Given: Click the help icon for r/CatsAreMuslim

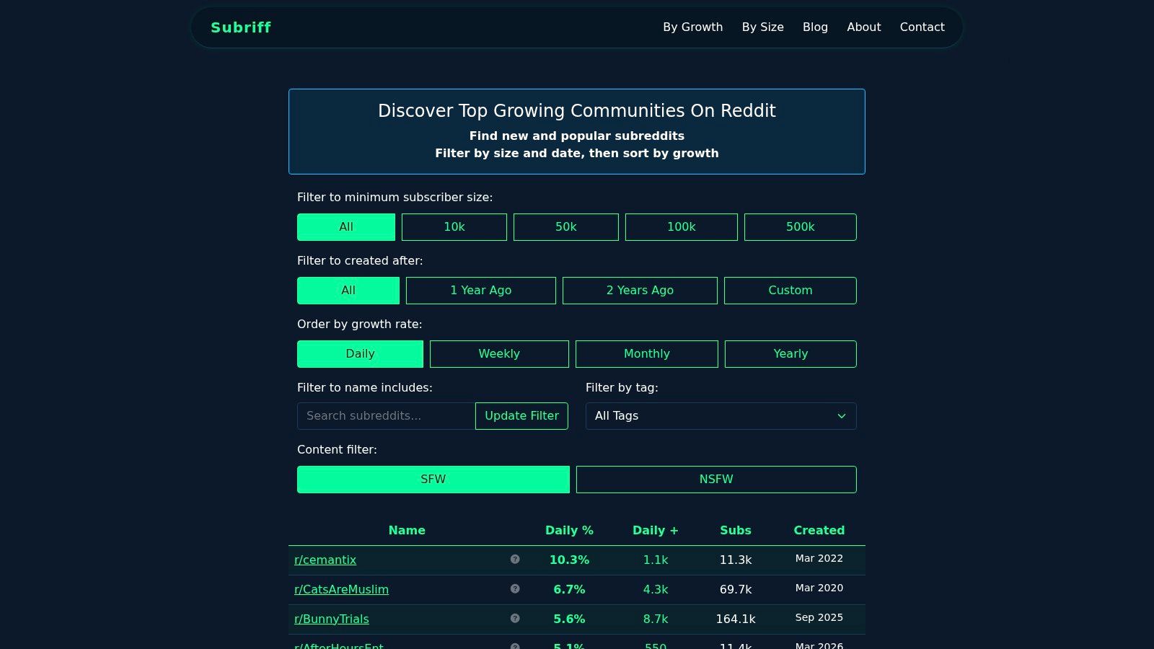Looking at the screenshot, I should pyautogui.click(x=515, y=588).
